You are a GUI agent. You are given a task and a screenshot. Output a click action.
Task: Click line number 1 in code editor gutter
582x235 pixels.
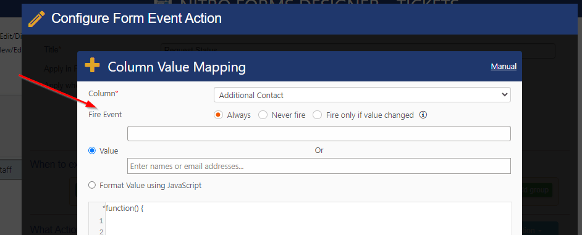101,221
